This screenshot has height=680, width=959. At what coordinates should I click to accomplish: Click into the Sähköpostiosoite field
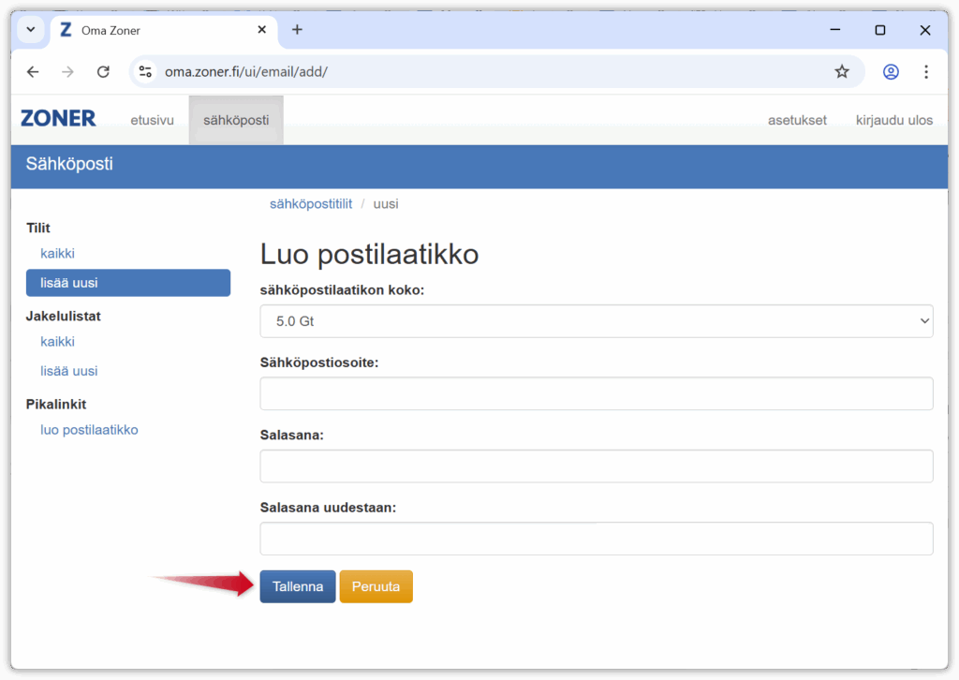(x=596, y=393)
